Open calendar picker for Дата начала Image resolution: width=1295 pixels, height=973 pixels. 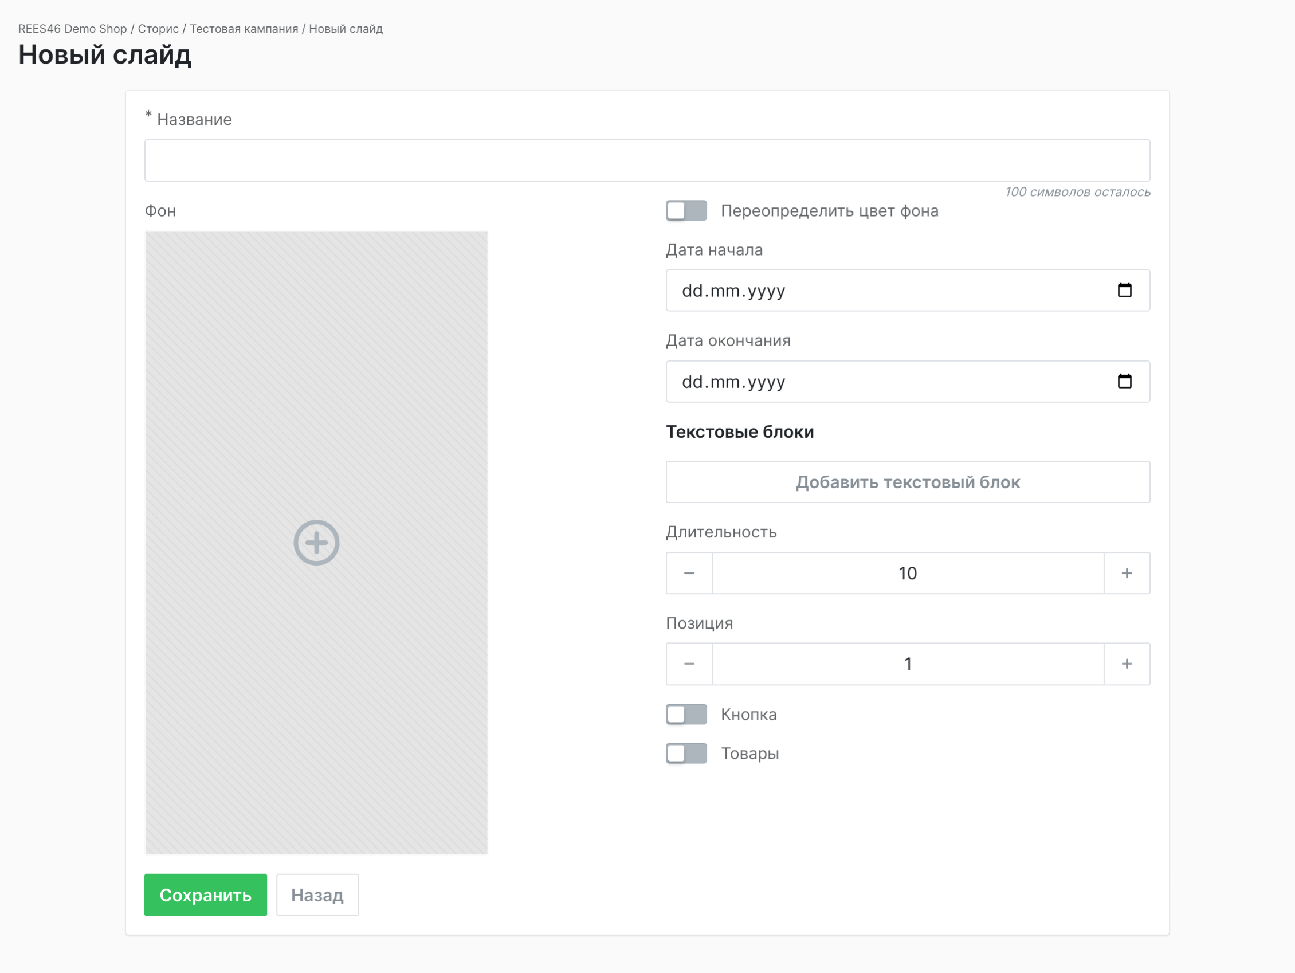pyautogui.click(x=1124, y=291)
